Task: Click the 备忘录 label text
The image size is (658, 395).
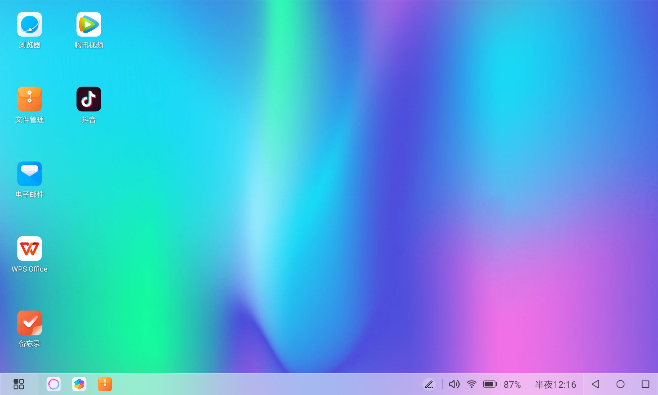Action: pyautogui.click(x=30, y=344)
